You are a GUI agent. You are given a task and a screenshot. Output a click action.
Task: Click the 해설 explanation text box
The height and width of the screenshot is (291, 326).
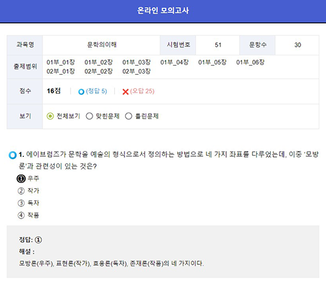coord(163,252)
